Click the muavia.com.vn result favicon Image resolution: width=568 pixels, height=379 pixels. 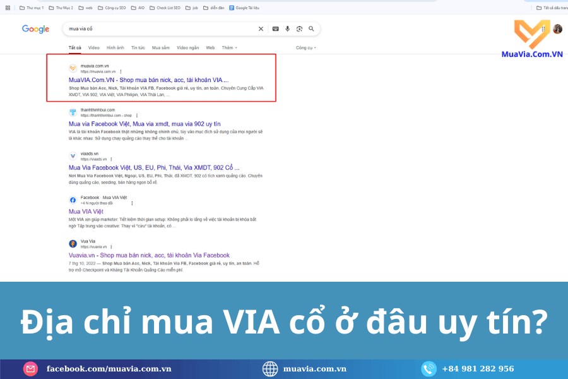point(73,68)
